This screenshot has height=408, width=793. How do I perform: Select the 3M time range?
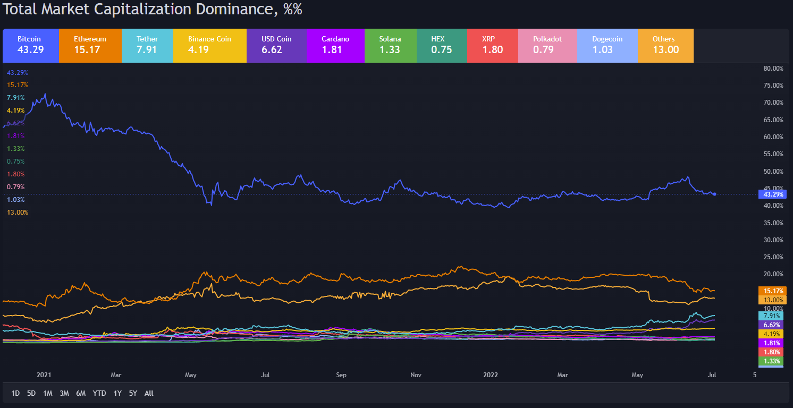(64, 394)
